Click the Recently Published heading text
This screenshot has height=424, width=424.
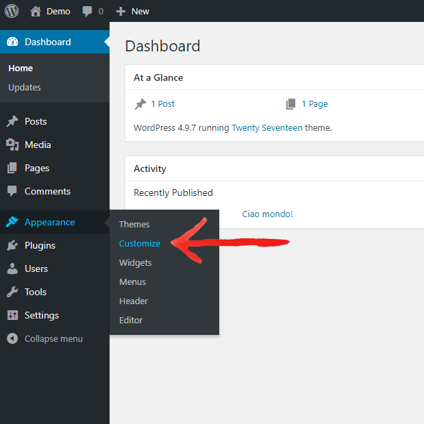pyautogui.click(x=173, y=192)
